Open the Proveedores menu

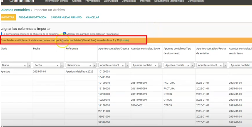click(x=92, y=1)
